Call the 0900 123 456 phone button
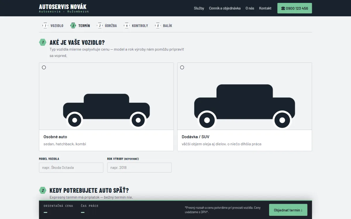351x219 pixels. [x=295, y=8]
